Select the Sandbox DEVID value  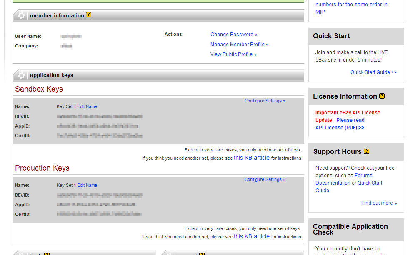100,116
